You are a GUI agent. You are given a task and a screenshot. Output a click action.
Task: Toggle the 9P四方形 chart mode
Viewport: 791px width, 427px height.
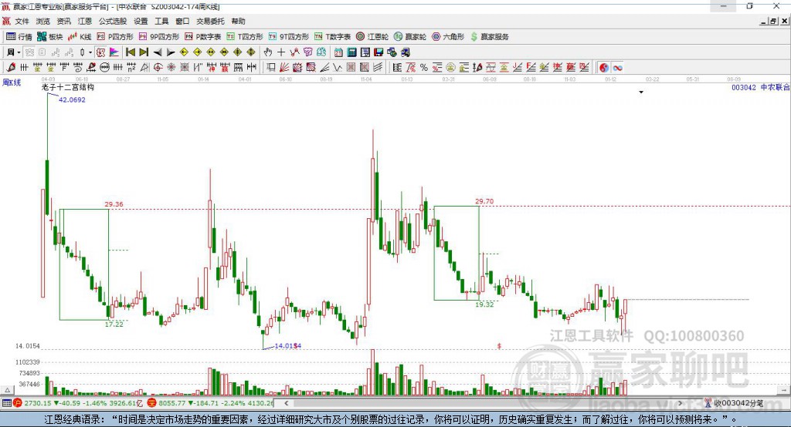[159, 37]
